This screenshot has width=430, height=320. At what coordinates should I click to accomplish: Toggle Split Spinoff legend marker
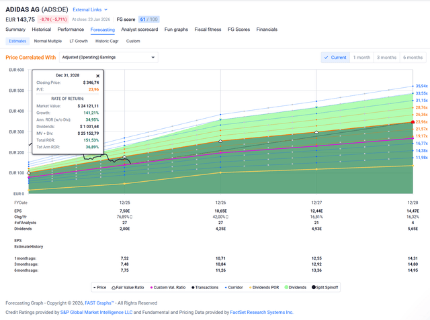tap(314, 287)
